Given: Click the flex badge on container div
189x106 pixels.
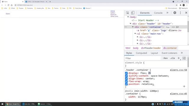Looking at the screenshot, I should point(167,27).
